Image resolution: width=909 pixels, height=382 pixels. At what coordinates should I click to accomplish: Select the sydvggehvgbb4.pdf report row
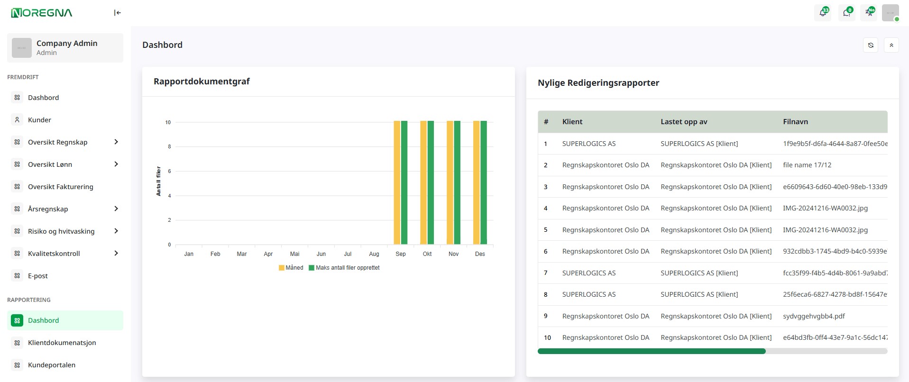coord(813,316)
